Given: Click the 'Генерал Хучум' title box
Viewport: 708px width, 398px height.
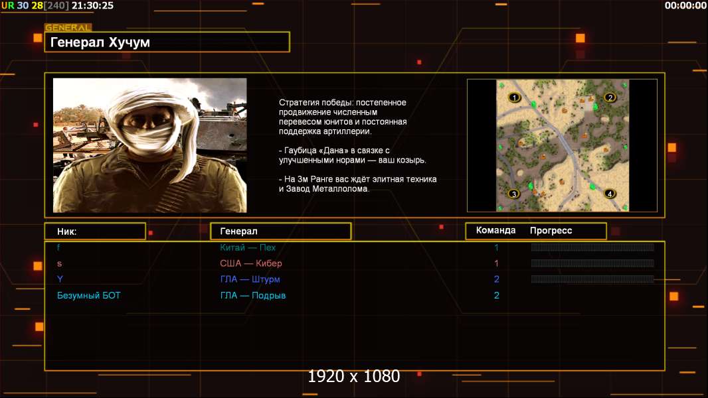Looking at the screenshot, I should 167,42.
